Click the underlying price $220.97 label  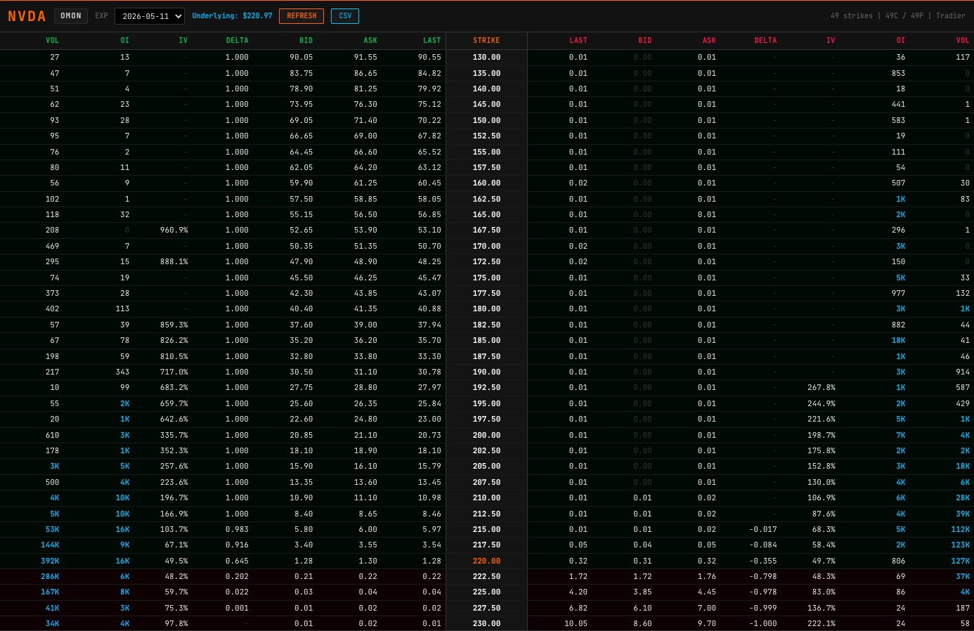[232, 15]
